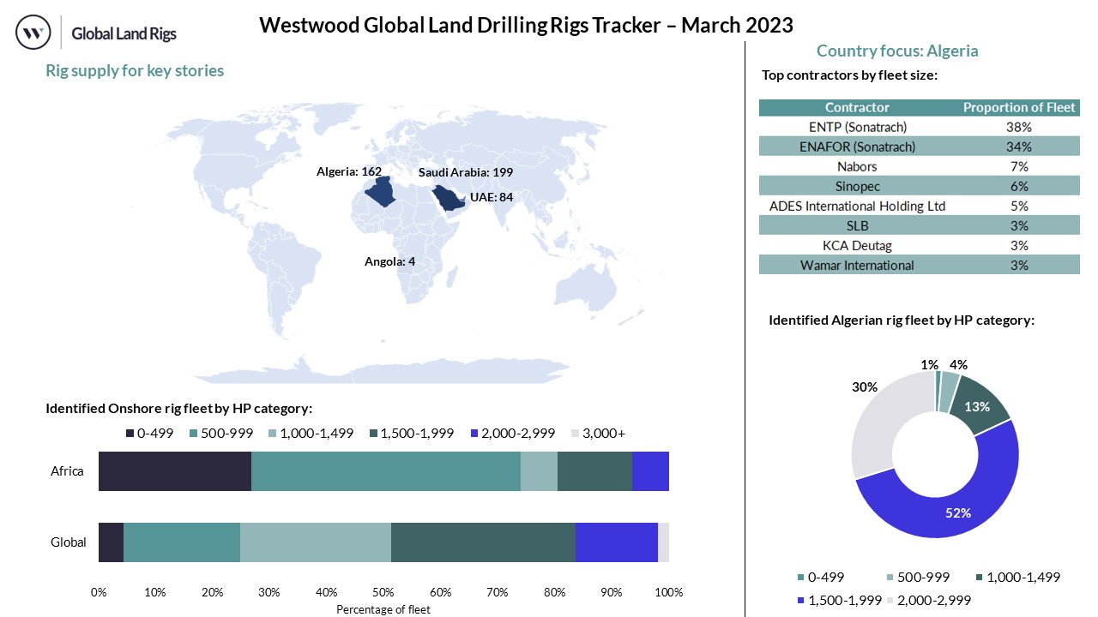1098x617 pixels.
Task: Click the Country focus: Algeria heading
Action: [x=896, y=51]
